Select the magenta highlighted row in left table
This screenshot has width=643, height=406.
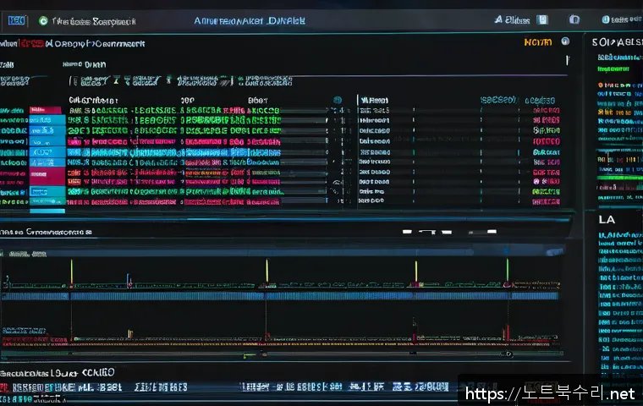pyautogui.click(x=47, y=175)
